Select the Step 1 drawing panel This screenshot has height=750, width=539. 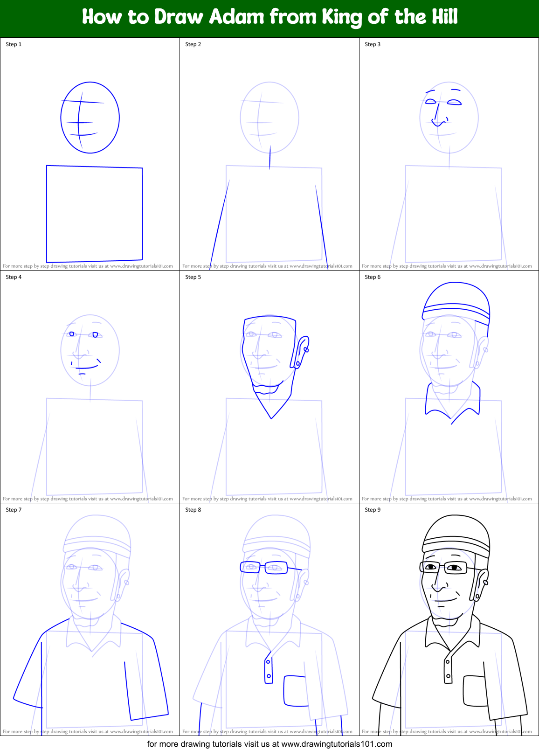(x=90, y=154)
